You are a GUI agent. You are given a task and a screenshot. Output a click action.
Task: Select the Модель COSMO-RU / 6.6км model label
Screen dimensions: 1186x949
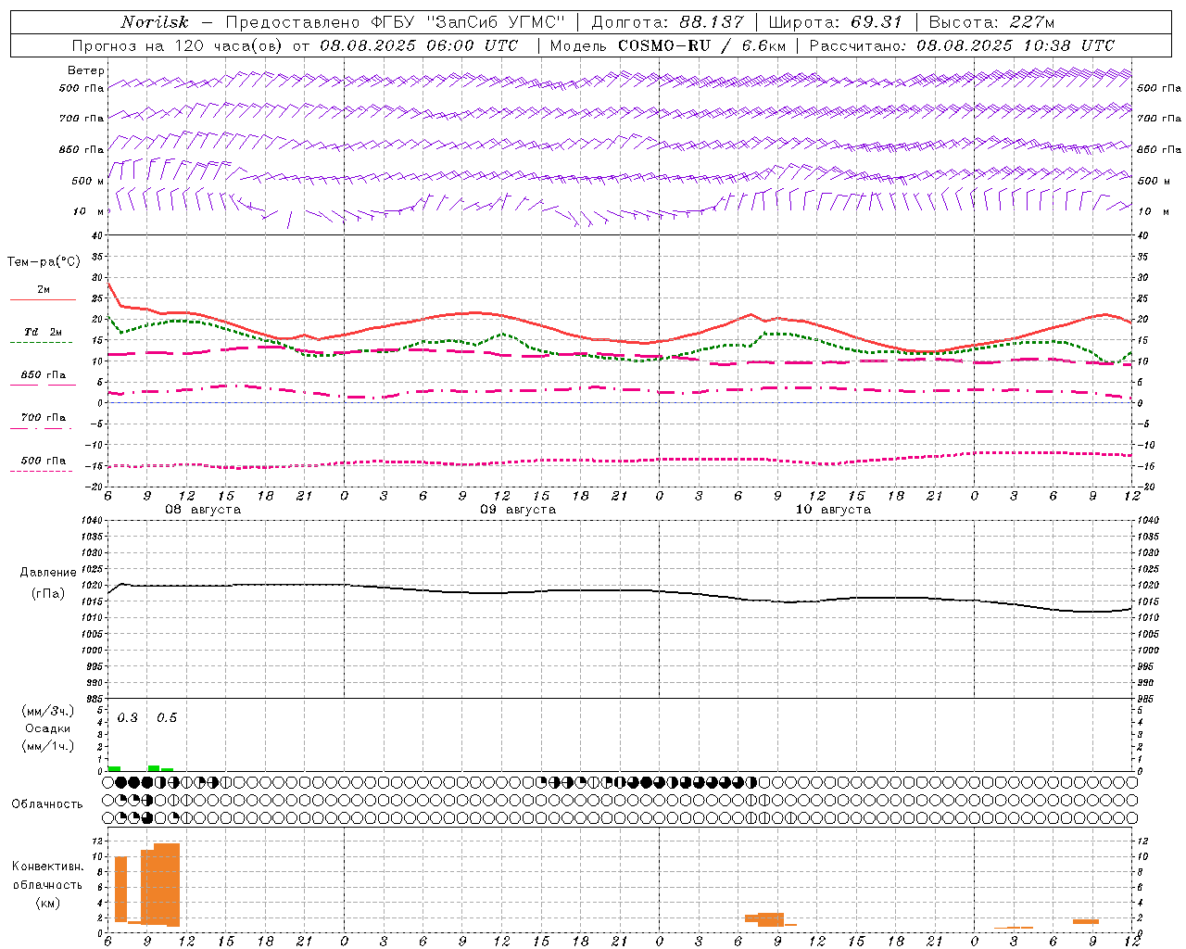667,45
